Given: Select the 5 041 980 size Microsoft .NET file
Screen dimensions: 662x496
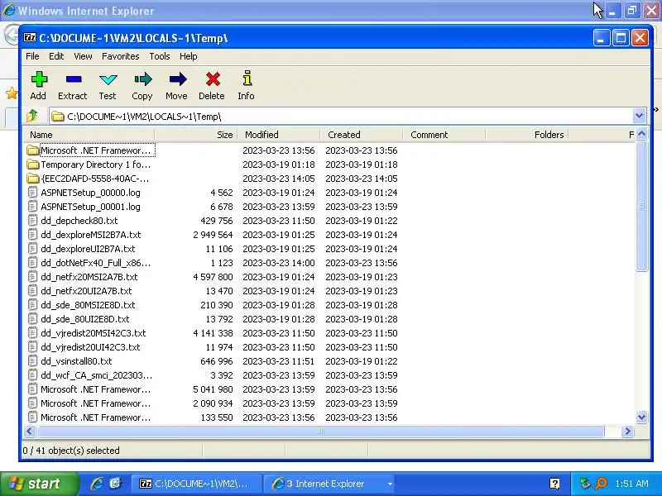Looking at the screenshot, I should coord(95,389).
